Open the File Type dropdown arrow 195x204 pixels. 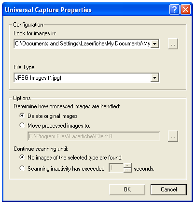[155, 78]
